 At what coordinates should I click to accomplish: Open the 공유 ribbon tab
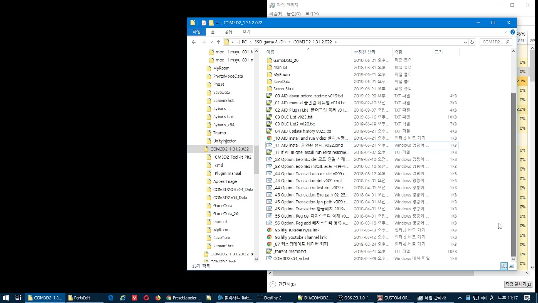tap(229, 32)
